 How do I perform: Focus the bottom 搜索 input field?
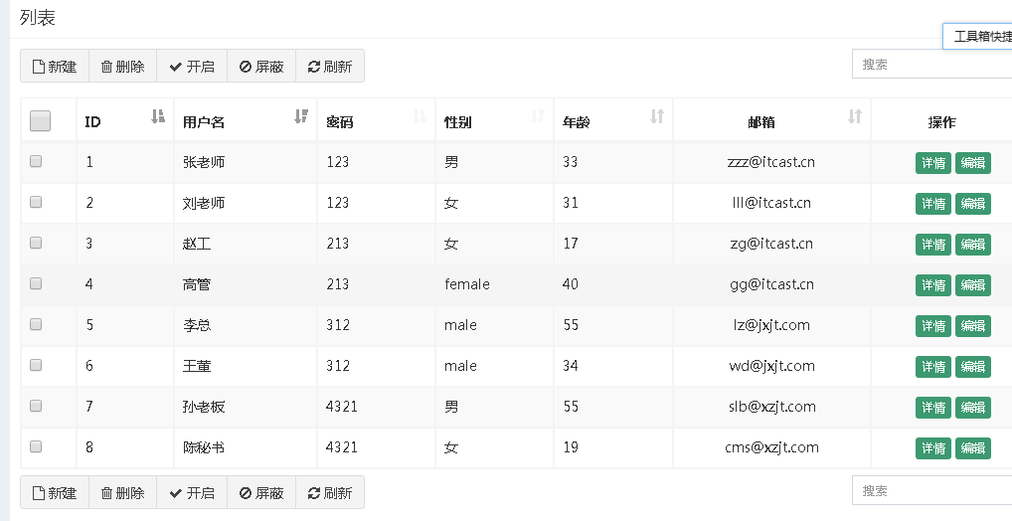point(931,490)
